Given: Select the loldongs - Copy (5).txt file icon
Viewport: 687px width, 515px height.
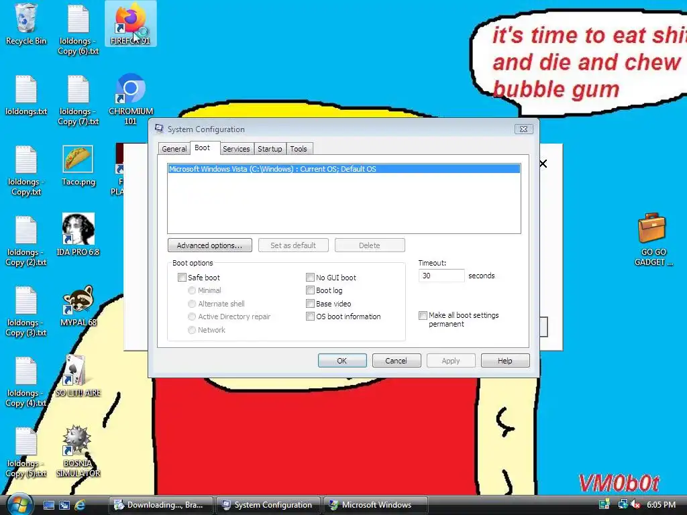Looking at the screenshot, I should point(26,453).
